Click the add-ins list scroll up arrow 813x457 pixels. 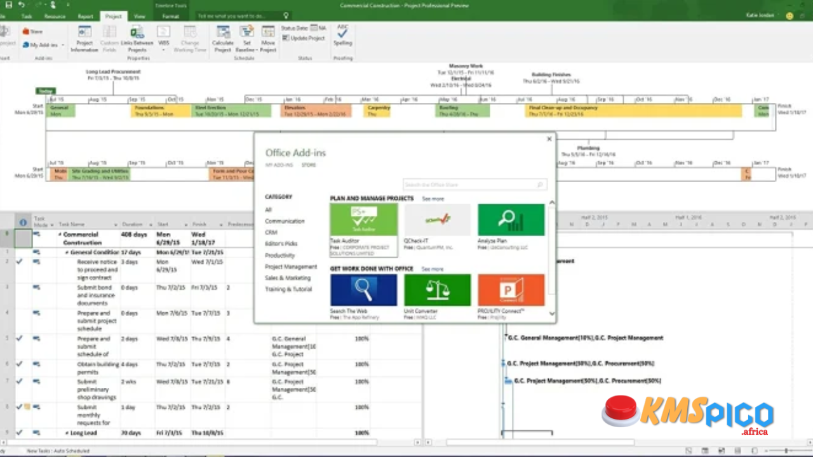point(551,202)
